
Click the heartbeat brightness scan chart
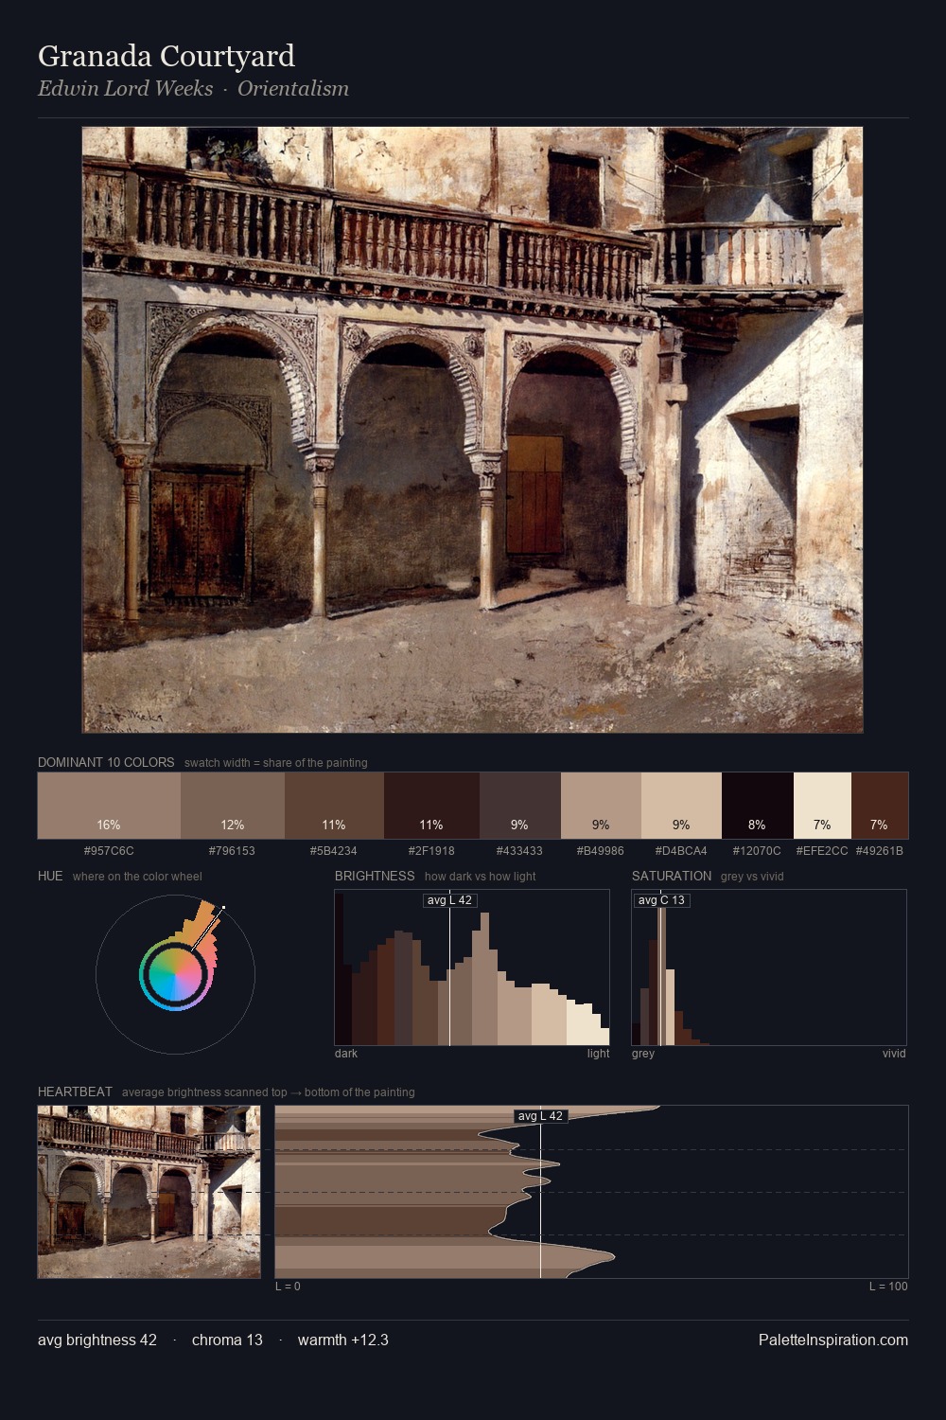(591, 1192)
